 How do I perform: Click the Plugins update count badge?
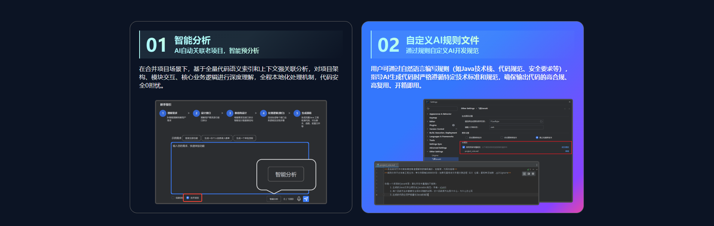(x=453, y=125)
